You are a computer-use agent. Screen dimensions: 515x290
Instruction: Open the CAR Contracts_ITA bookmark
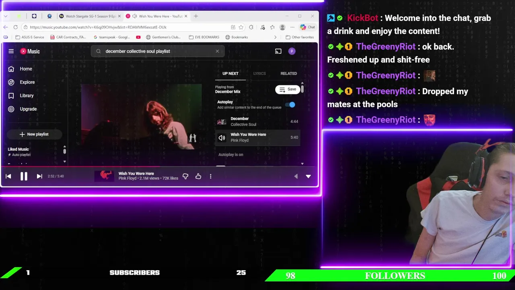point(68,37)
